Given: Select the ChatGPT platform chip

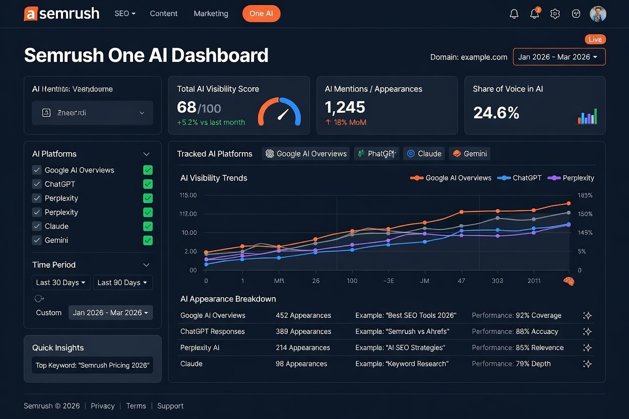Looking at the screenshot, I should 376,154.
